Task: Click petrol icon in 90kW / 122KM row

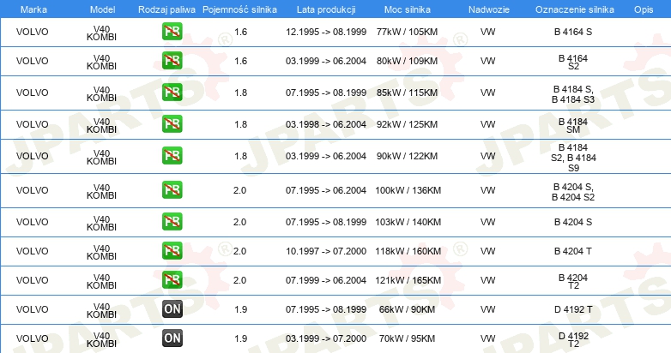Action: click(x=172, y=156)
